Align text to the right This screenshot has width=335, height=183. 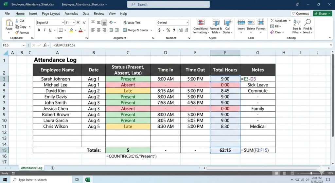coord(104,30)
